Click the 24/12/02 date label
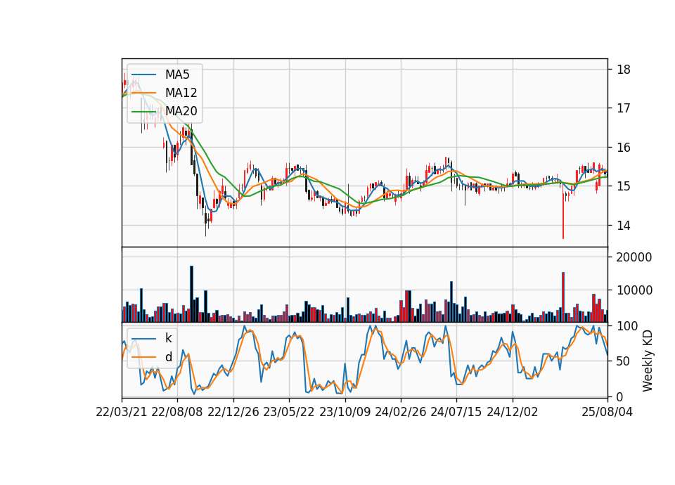This screenshot has height=485, width=675. pyautogui.click(x=513, y=412)
